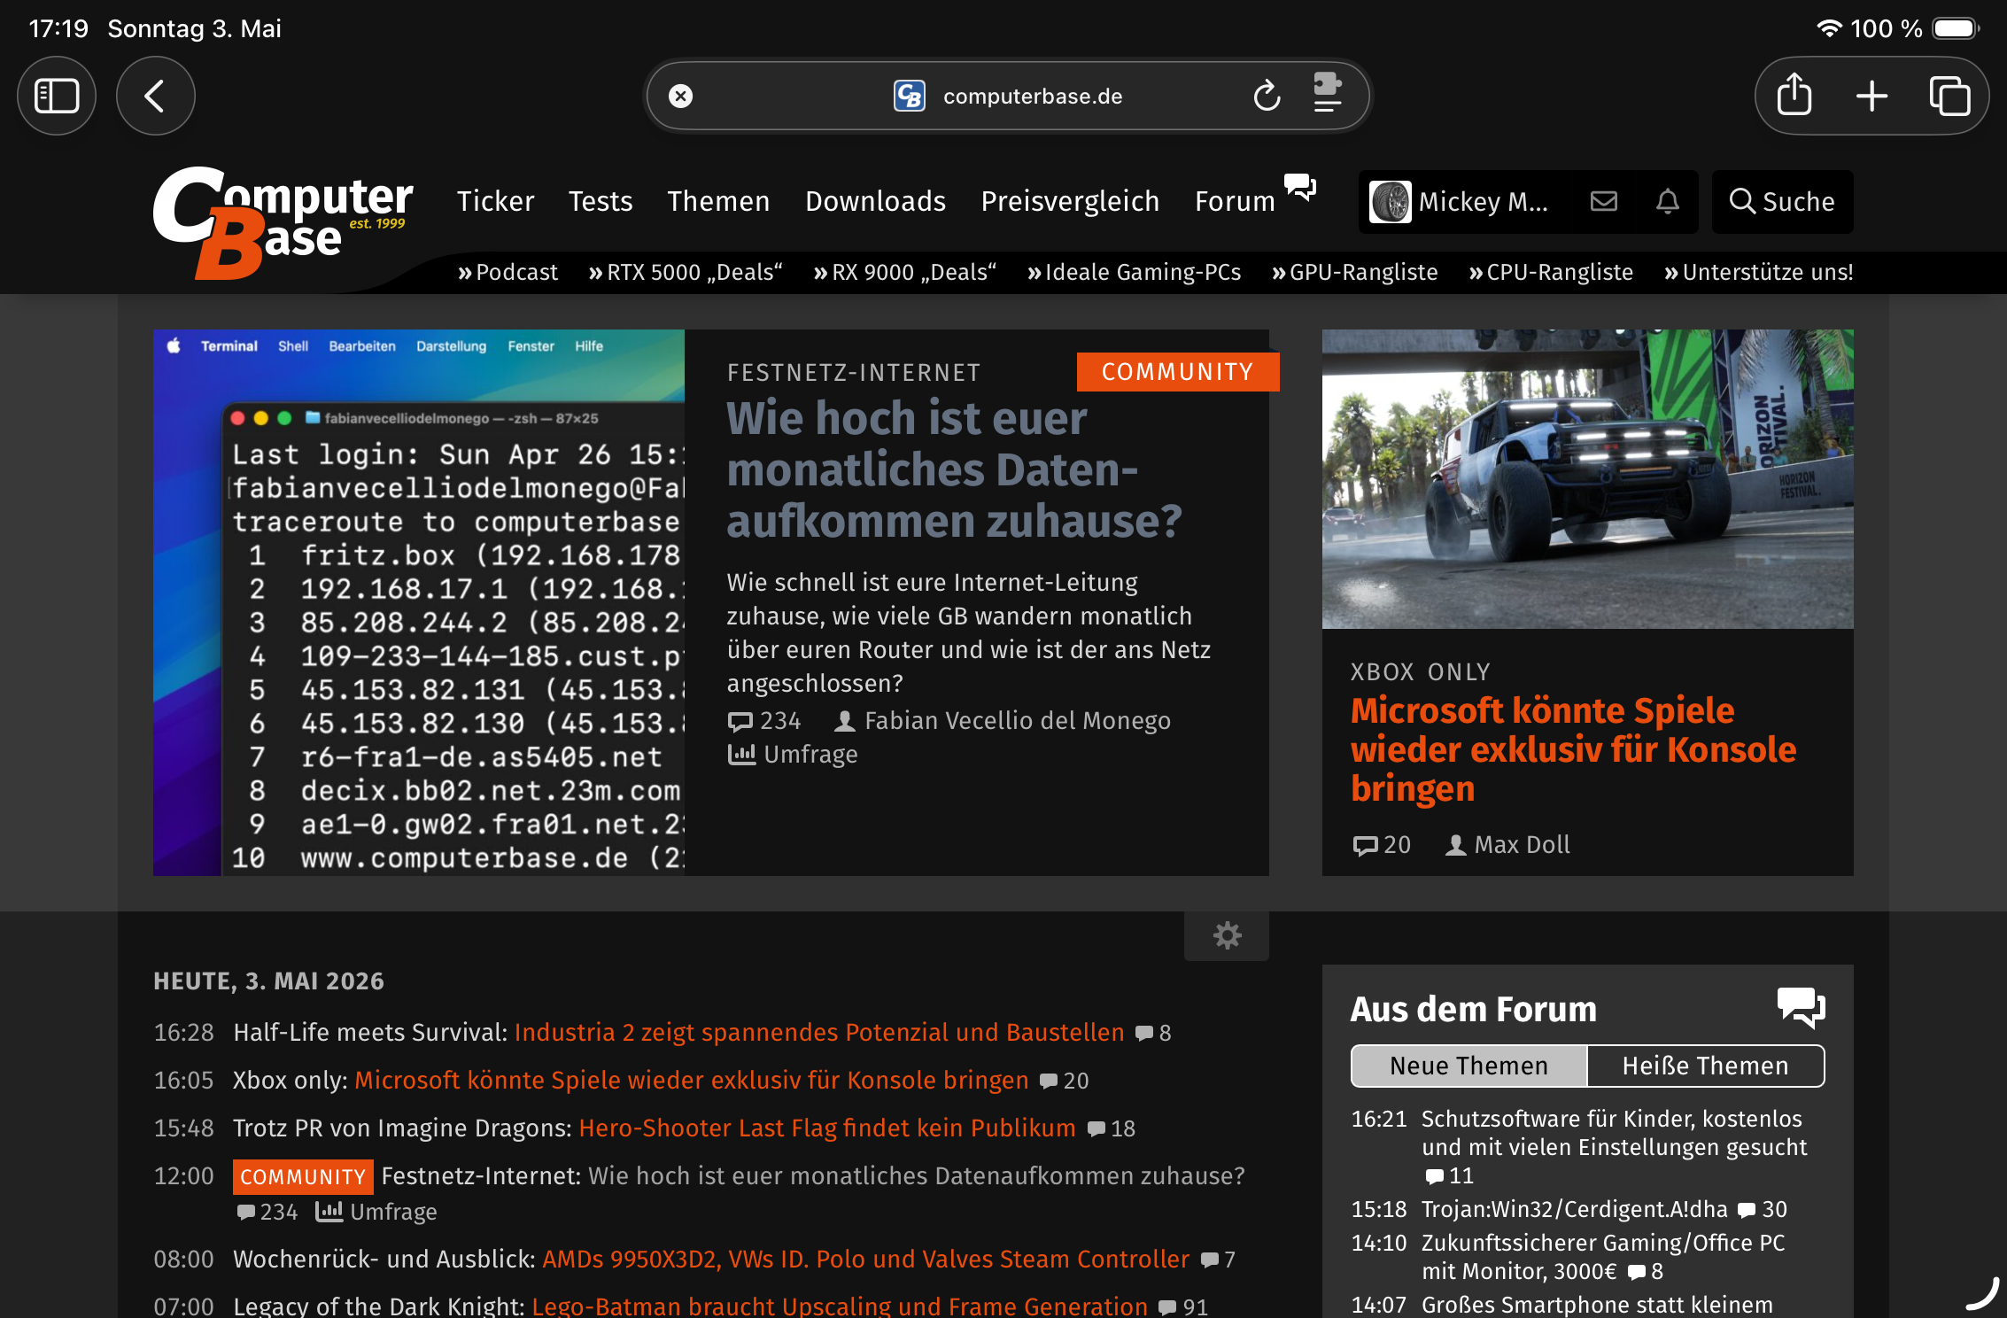Screen dimensions: 2007x1318
Task: Open forum thread Zukunftssicherer Gaming/Office PC
Action: pos(1603,1258)
